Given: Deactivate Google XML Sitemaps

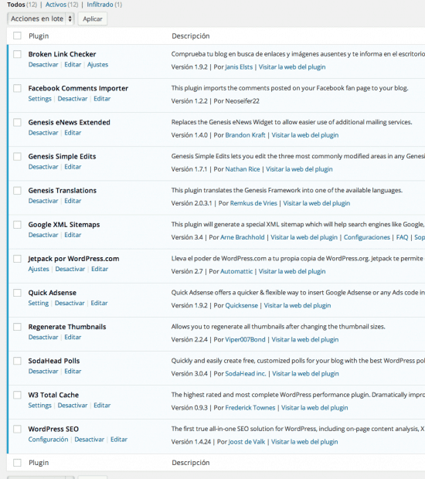Looking at the screenshot, I should 43,235.
